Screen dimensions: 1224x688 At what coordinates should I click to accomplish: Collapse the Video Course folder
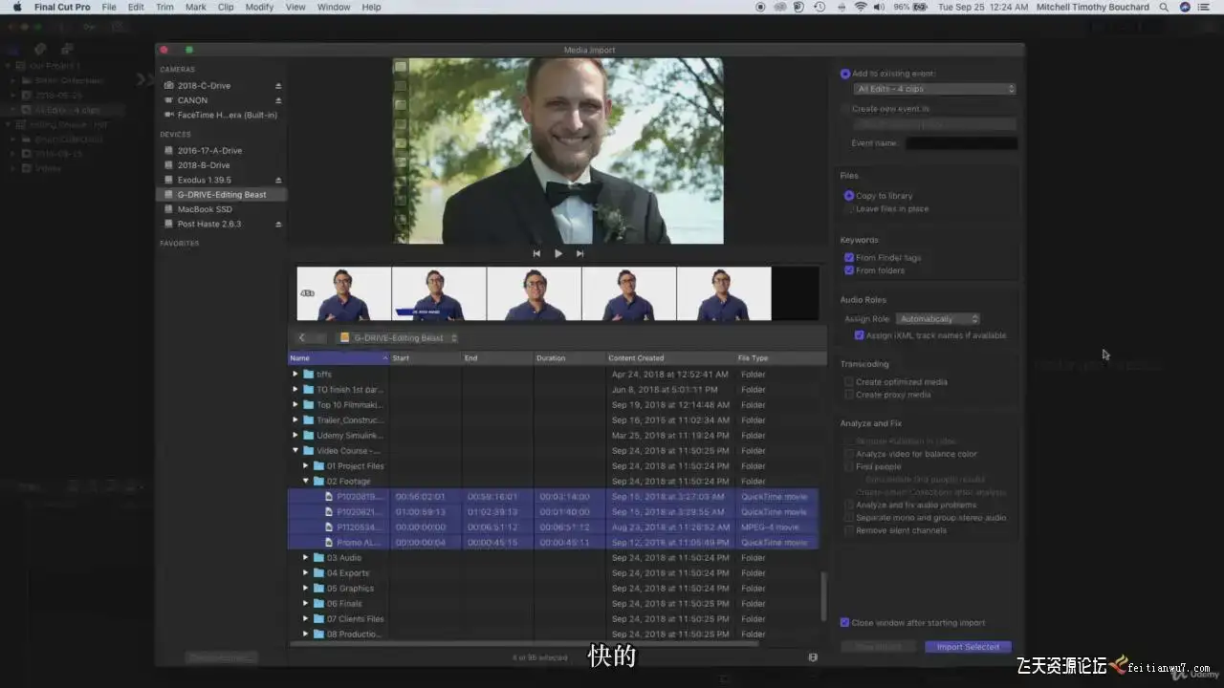[295, 450]
